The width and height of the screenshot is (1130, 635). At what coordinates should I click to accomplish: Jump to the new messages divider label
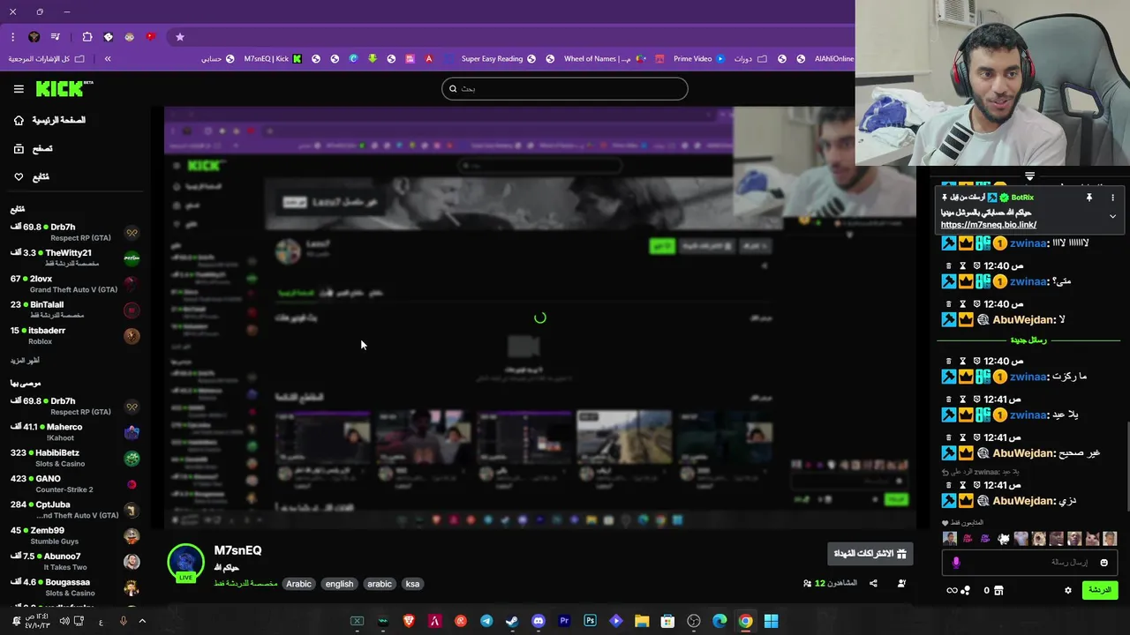click(1028, 340)
